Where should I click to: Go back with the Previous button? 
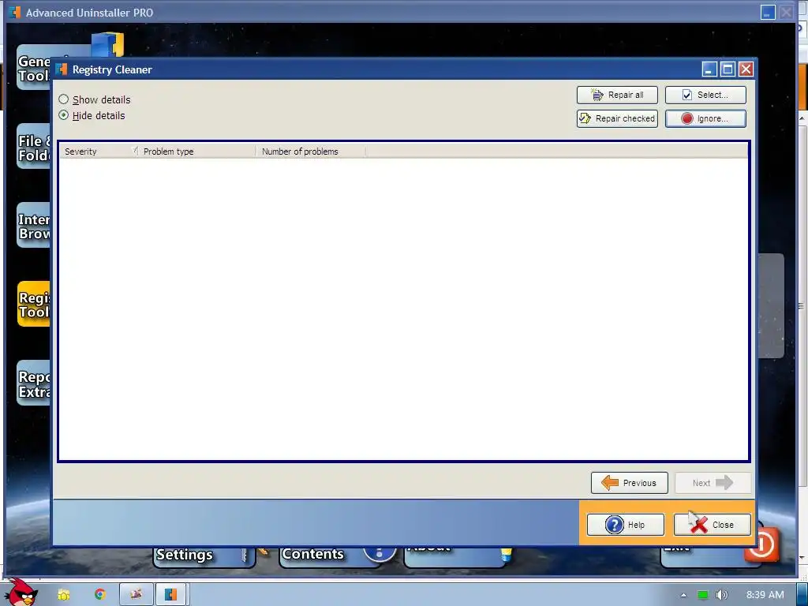pos(629,483)
